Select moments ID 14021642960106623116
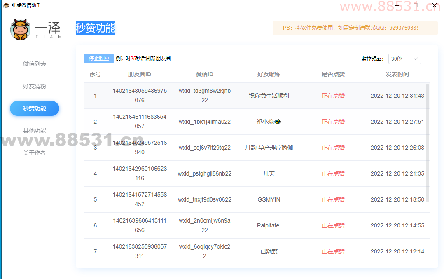 tap(140, 173)
